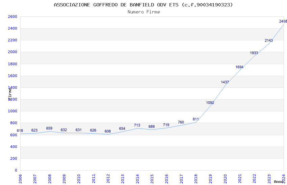Click the data label 2143 for 2023
The width and height of the screenshot is (287, 185).
269,40
